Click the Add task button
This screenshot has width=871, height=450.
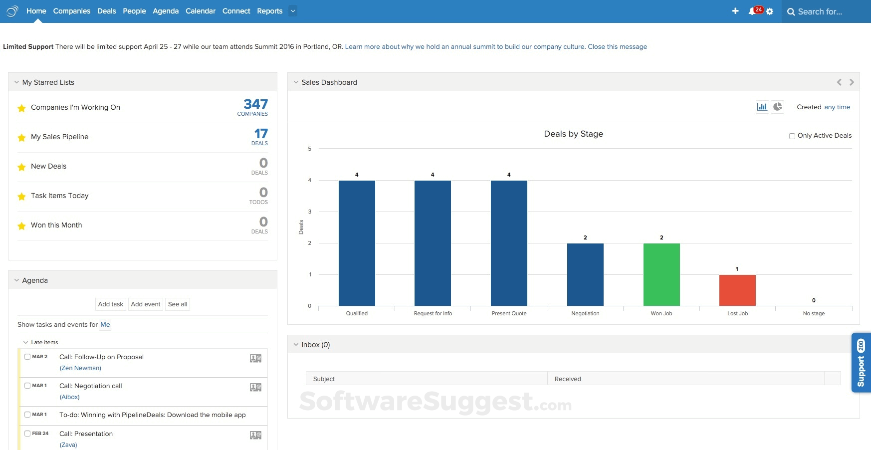pyautogui.click(x=111, y=304)
